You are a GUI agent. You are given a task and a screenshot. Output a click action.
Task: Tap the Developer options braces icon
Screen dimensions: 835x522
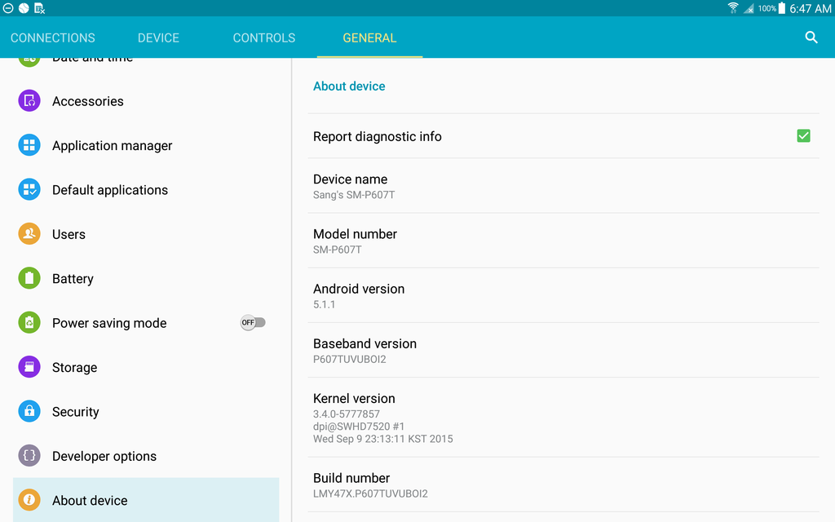[29, 456]
